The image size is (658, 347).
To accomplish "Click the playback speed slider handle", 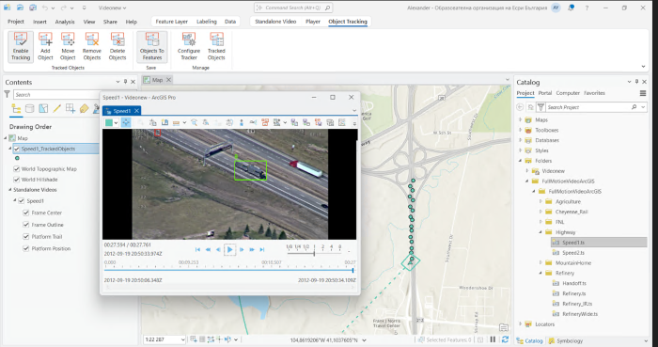I will coord(314,253).
